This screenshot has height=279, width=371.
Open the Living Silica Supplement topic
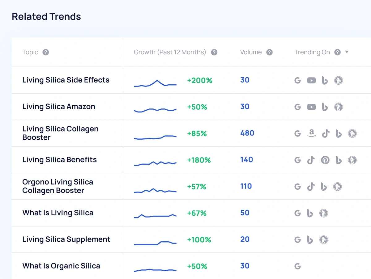point(66,239)
